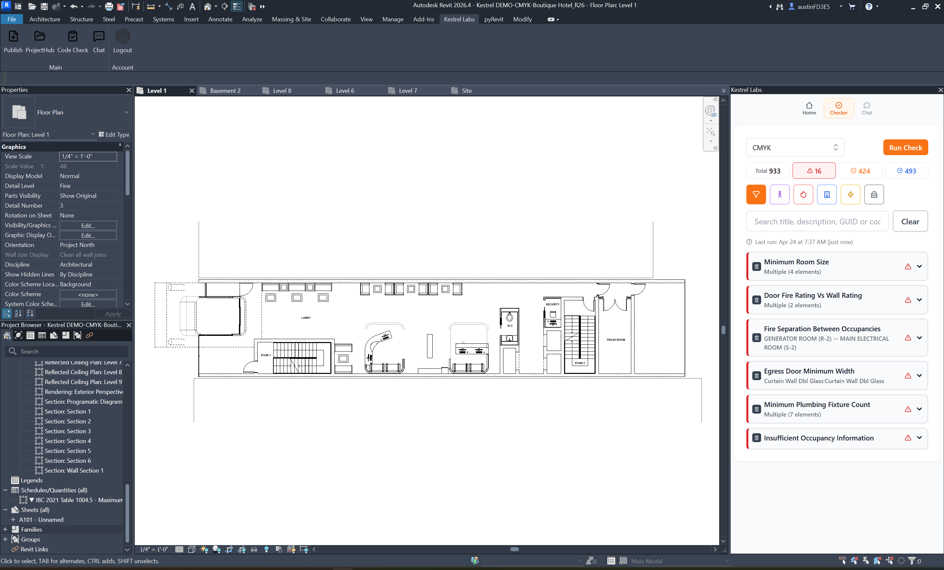The height and width of the screenshot is (570, 944).
Task: Toggle the Total 933 filter
Action: point(767,171)
